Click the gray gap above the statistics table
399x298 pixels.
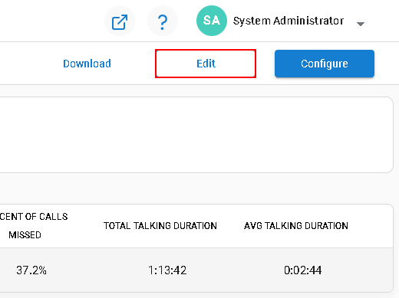coord(194,188)
